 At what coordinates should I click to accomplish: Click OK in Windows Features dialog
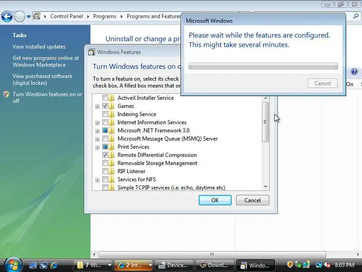pyautogui.click(x=215, y=200)
